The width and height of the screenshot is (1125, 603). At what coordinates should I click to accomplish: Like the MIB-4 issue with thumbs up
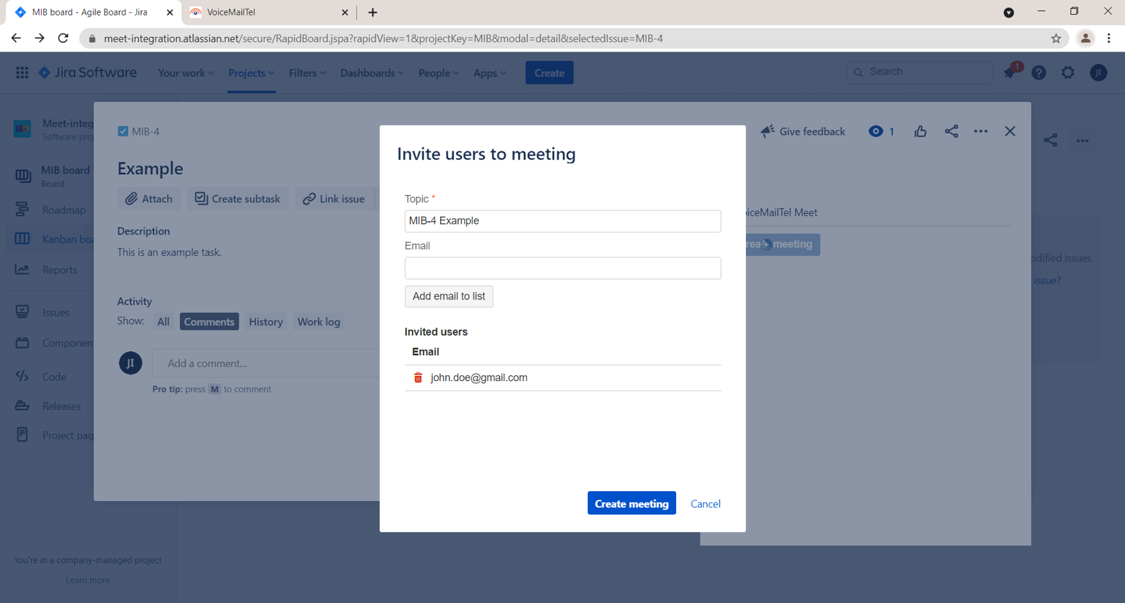pos(920,131)
